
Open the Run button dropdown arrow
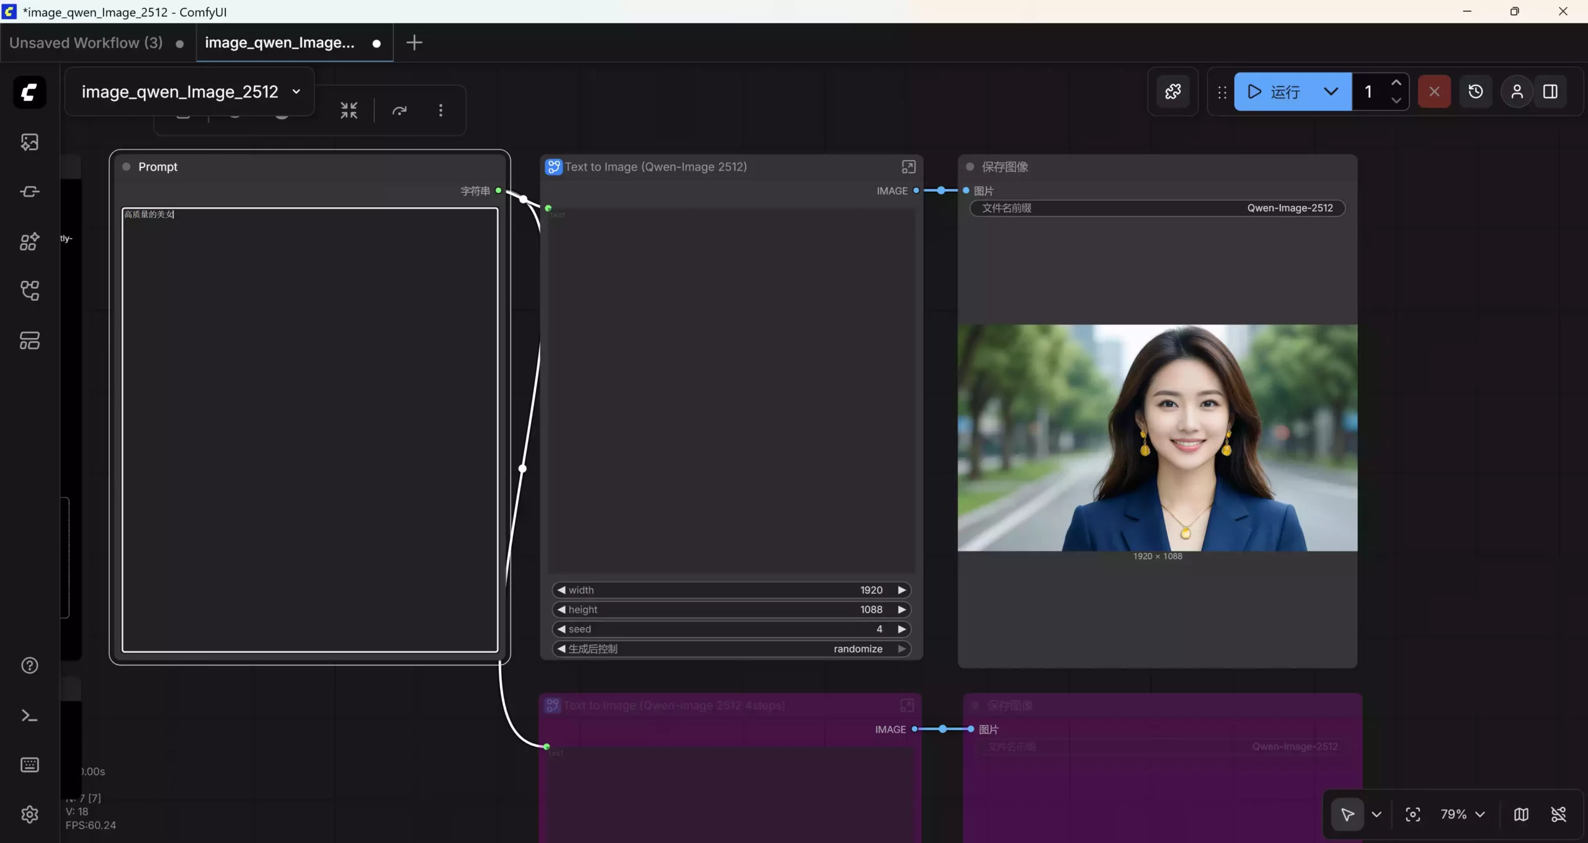coord(1331,91)
